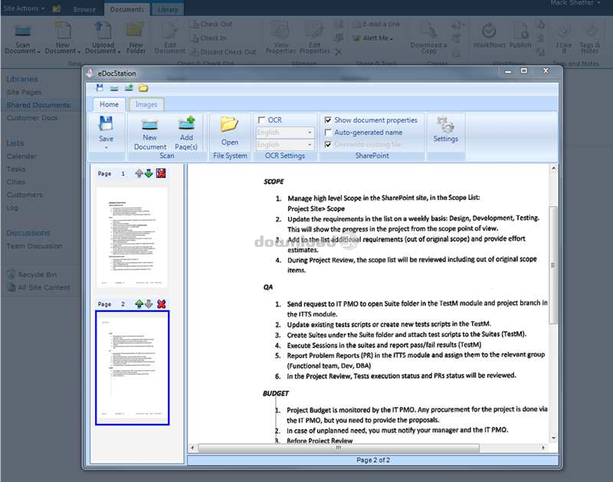The height and width of the screenshot is (482, 613).
Task: Expand the Save button dropdown arrow
Action: [x=106, y=148]
